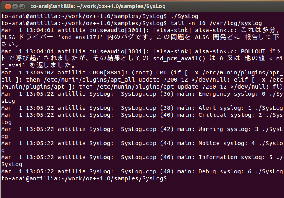
Task: Click the POLLOUT word in log
Action: pyautogui.click(x=253, y=52)
